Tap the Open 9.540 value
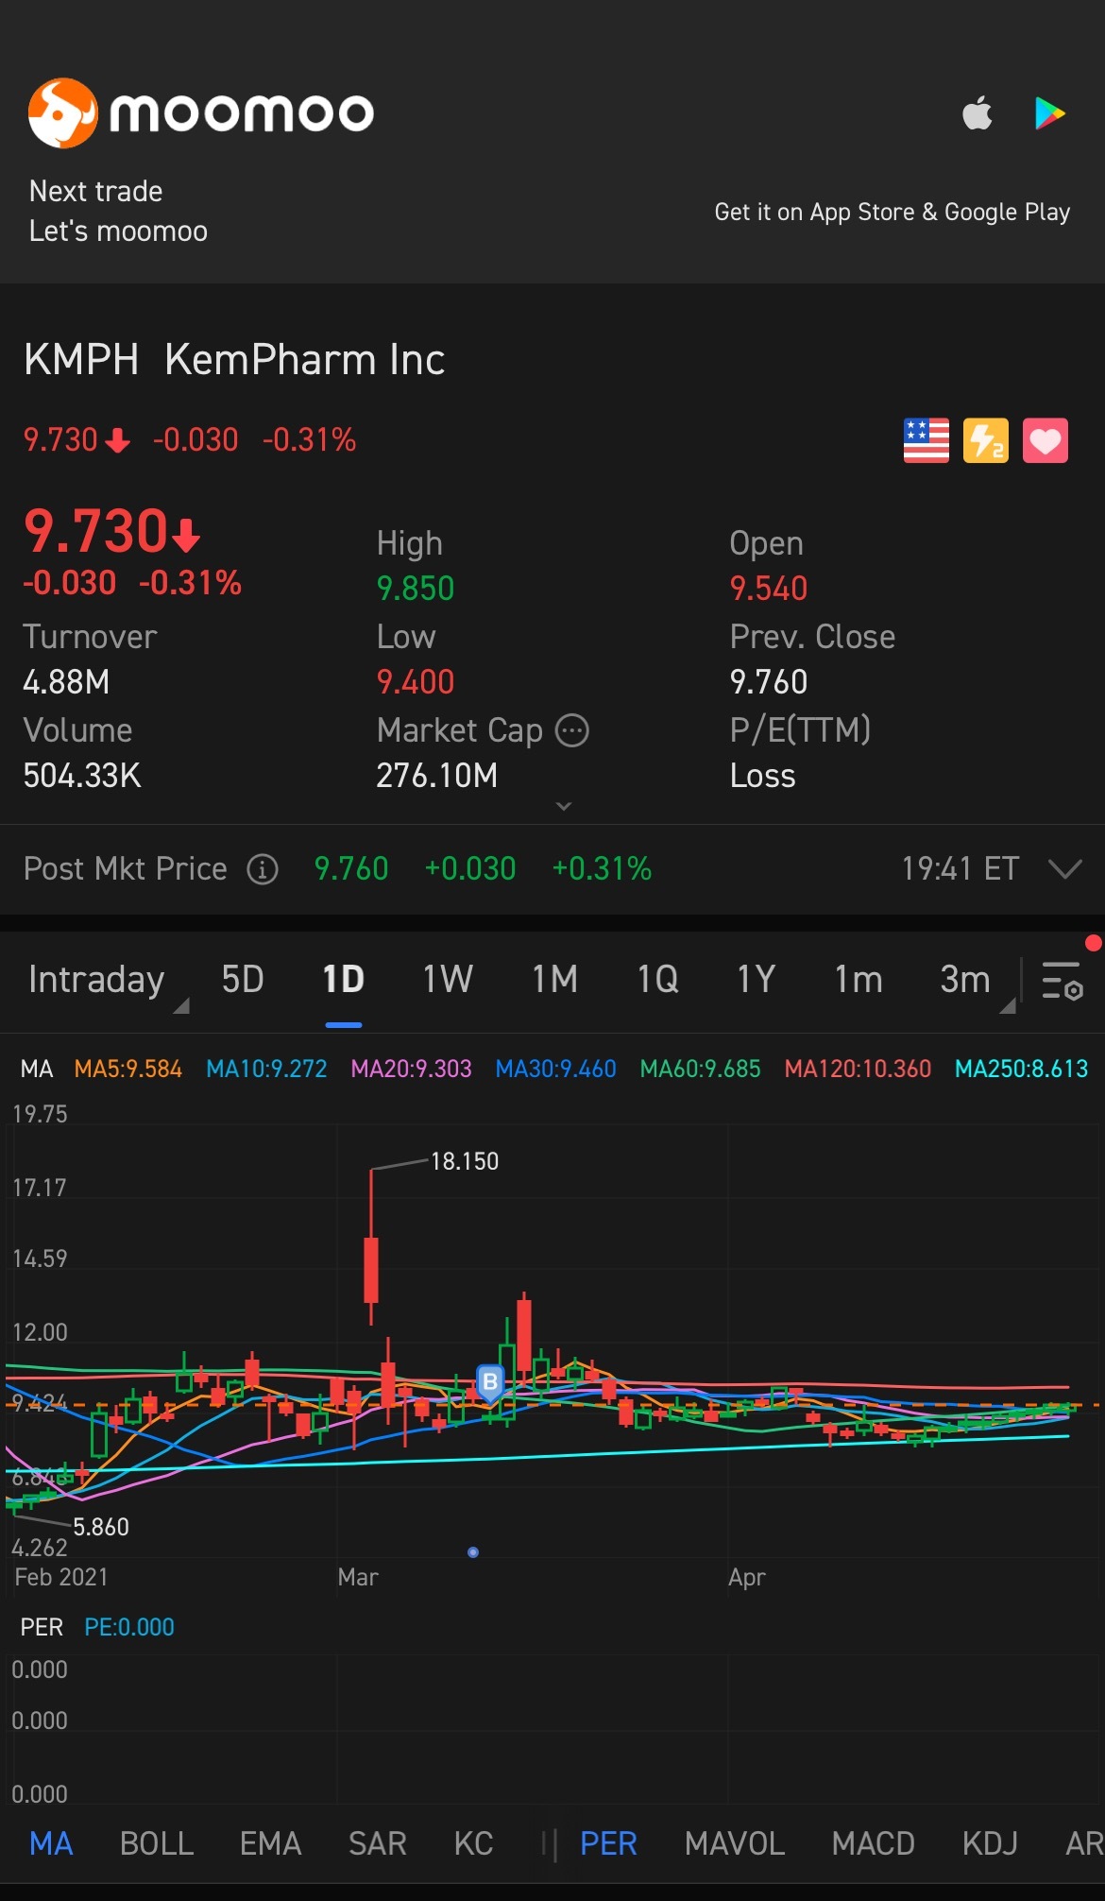The width and height of the screenshot is (1105, 1901). pos(768,589)
